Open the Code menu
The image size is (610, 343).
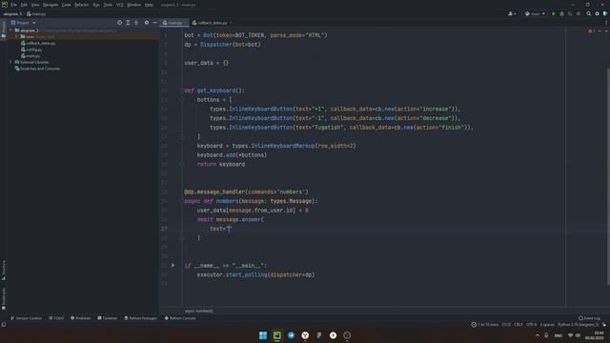[67, 5]
